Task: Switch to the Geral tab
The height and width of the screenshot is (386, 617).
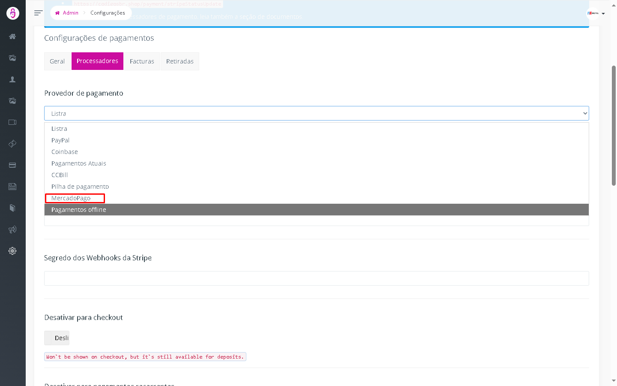Action: tap(57, 61)
